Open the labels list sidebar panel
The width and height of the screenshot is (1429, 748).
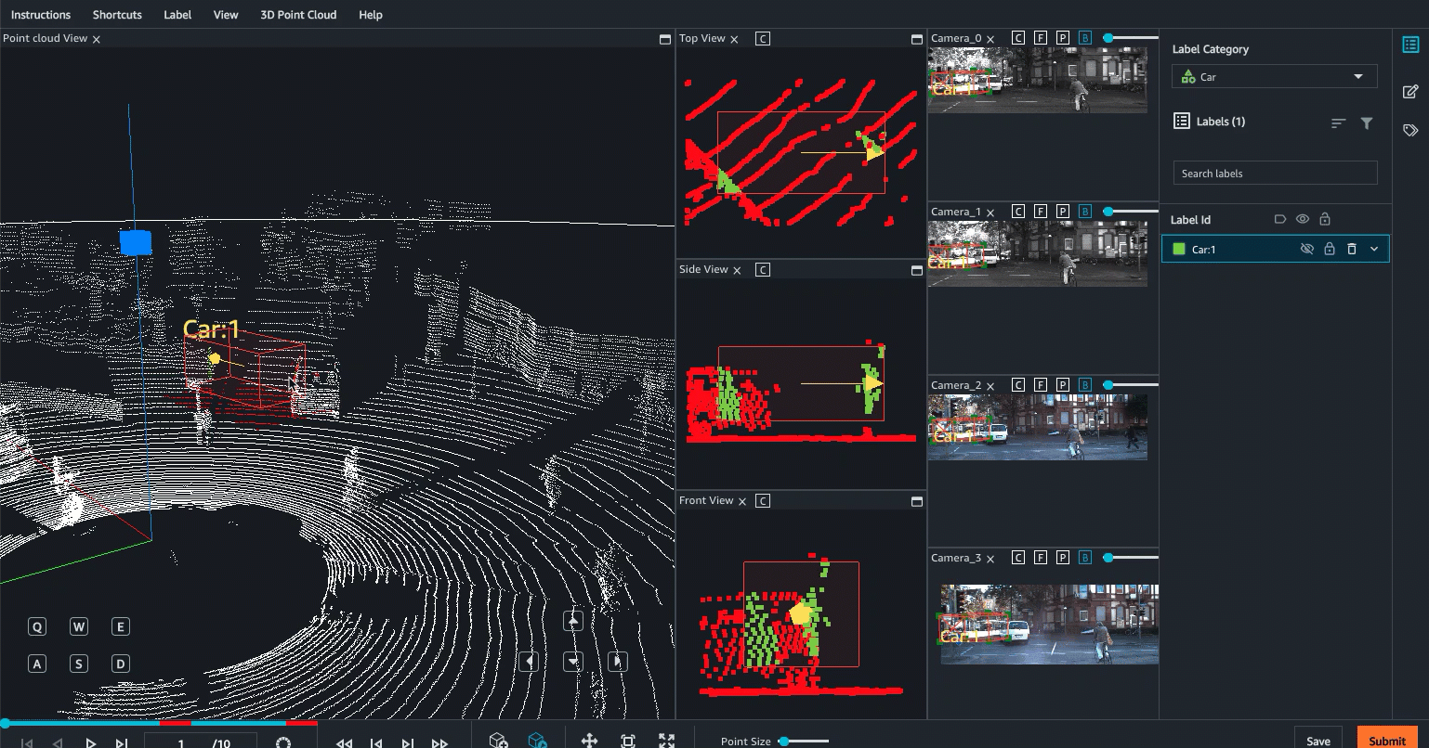click(x=1410, y=45)
